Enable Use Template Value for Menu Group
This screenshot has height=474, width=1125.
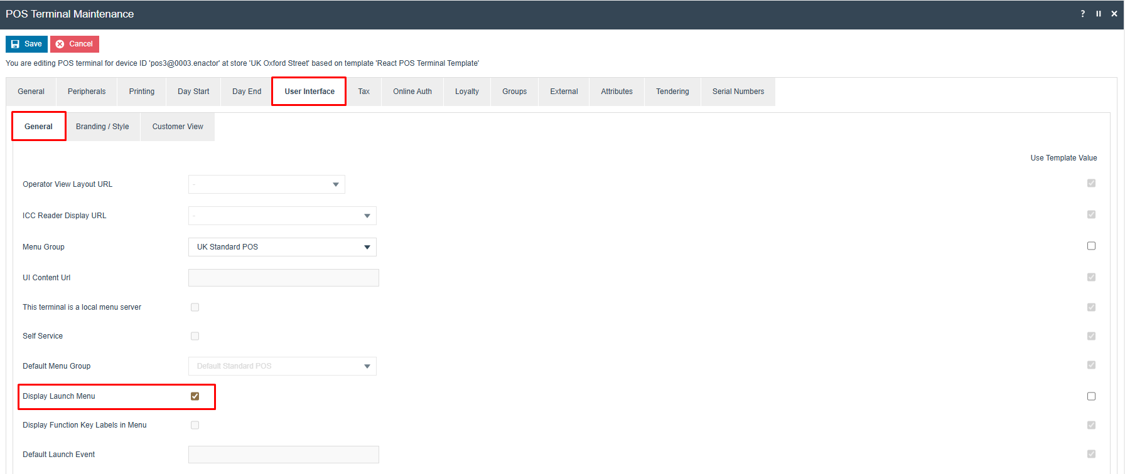click(1091, 246)
